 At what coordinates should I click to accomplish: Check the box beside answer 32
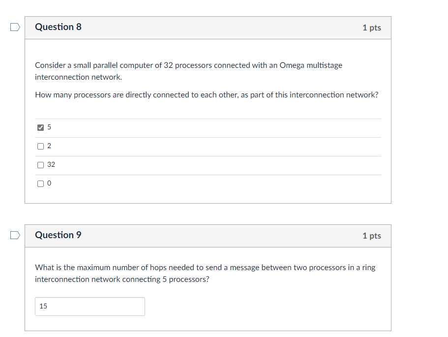click(40, 165)
